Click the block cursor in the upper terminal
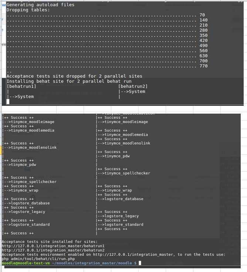Image resolution: width=247 pixels, height=272 pixels. [x=8, y=102]
